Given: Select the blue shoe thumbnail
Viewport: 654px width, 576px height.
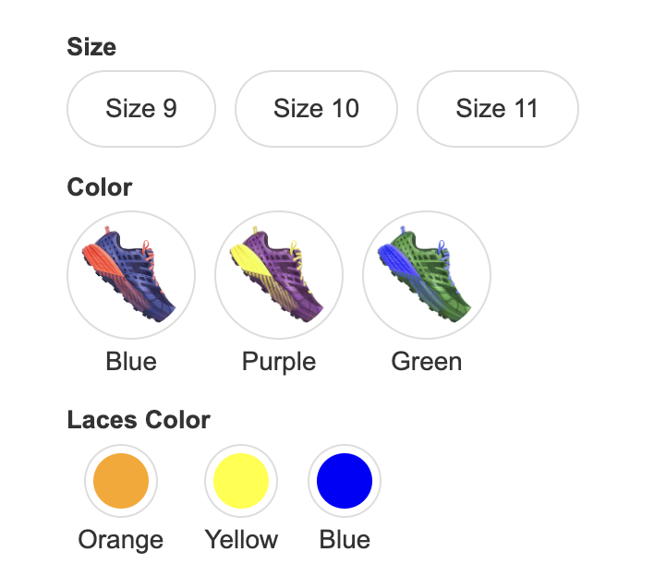Looking at the screenshot, I should pyautogui.click(x=131, y=275).
